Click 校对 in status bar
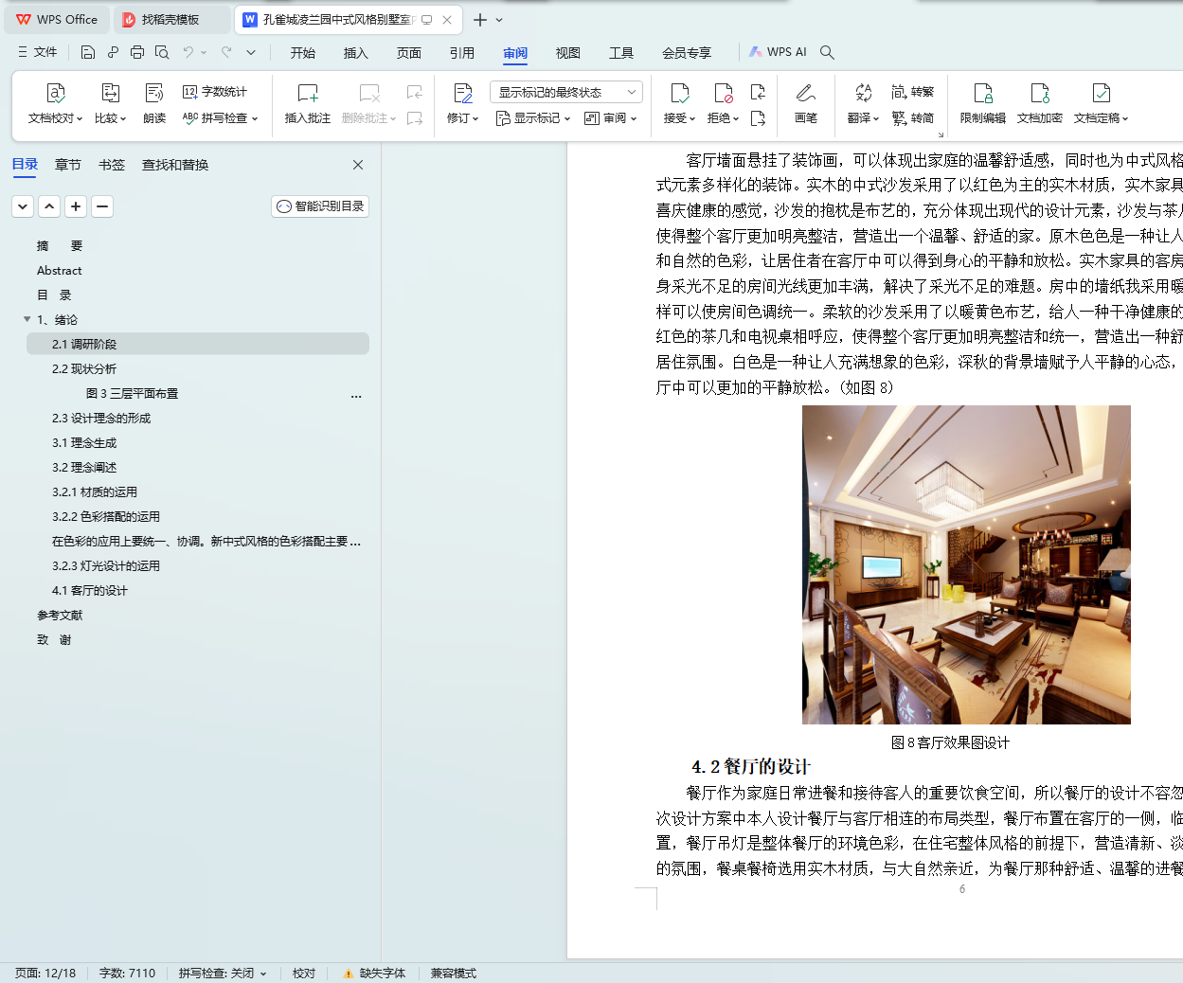Viewport: 1183px width, 983px height. (303, 973)
